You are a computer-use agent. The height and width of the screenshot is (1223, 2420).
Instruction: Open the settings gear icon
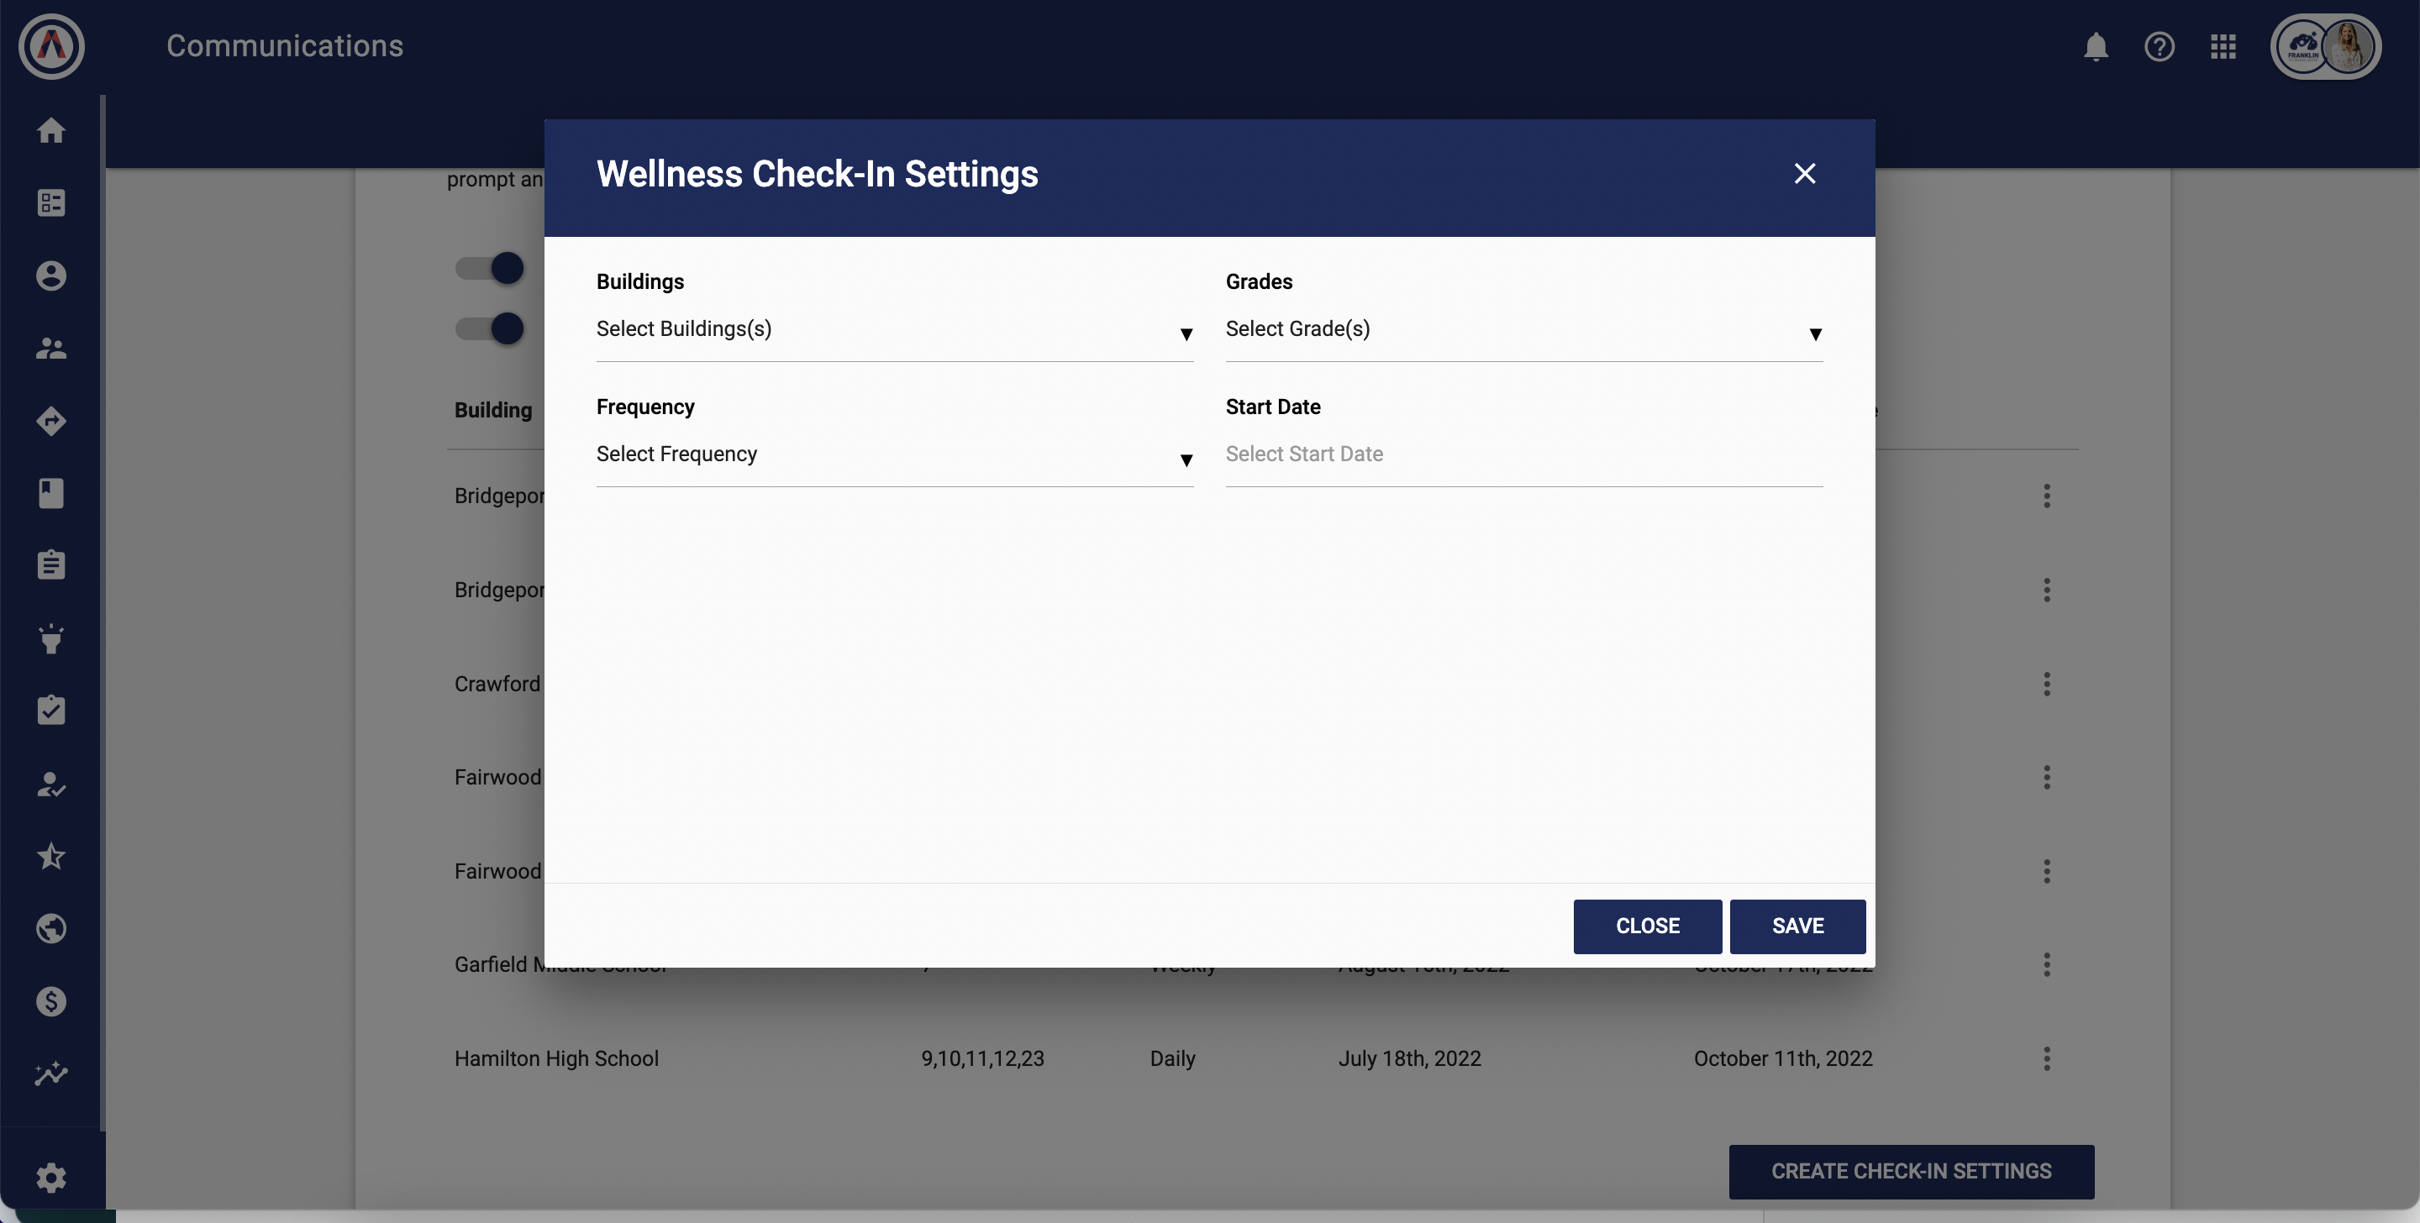point(50,1177)
